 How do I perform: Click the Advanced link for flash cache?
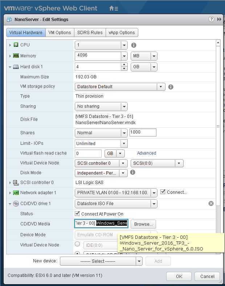click(147, 153)
